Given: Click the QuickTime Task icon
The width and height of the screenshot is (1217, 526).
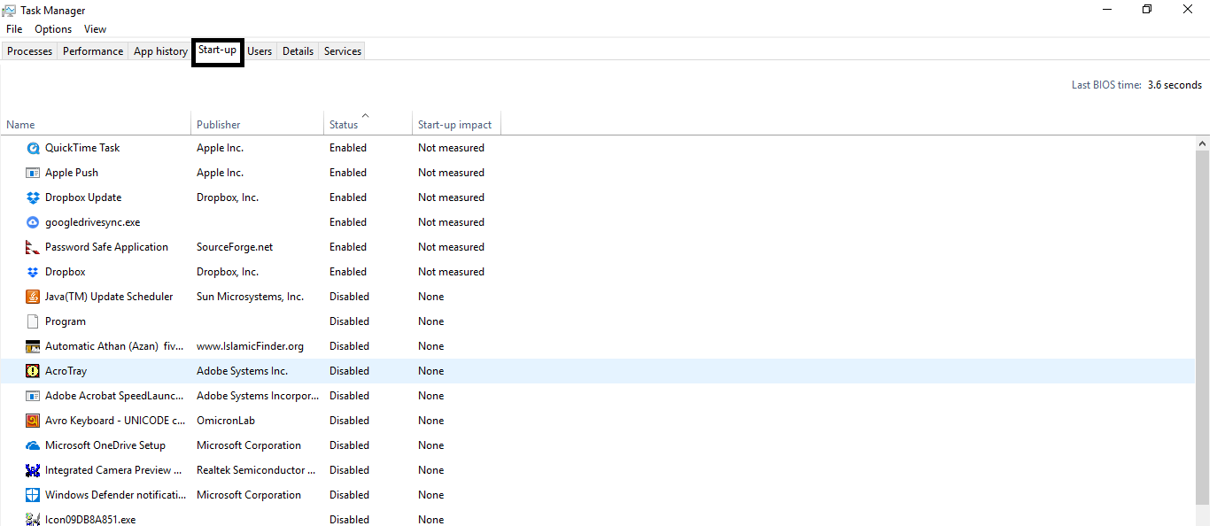Looking at the screenshot, I should (x=33, y=148).
